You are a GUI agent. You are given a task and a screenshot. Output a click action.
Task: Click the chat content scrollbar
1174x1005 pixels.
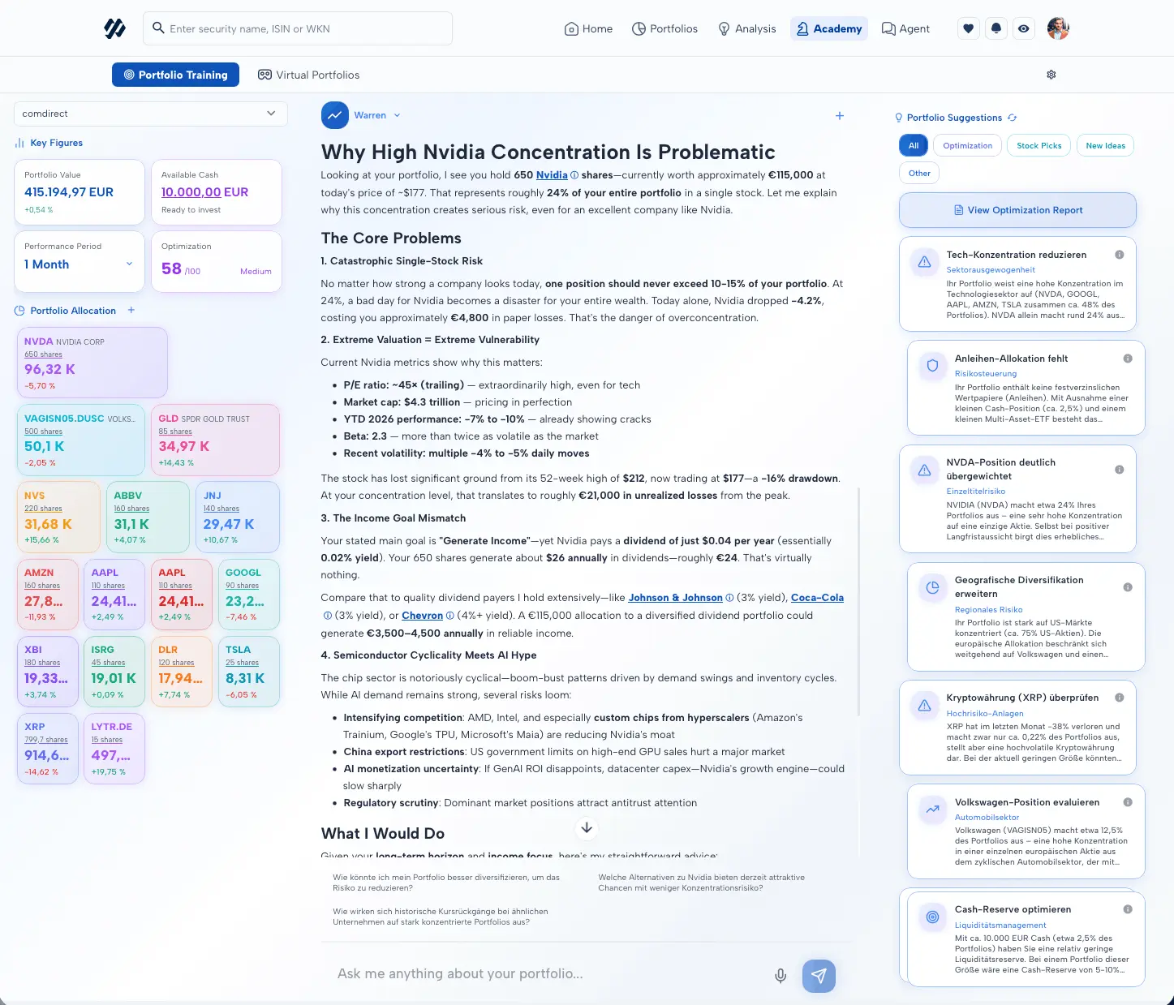point(858,649)
